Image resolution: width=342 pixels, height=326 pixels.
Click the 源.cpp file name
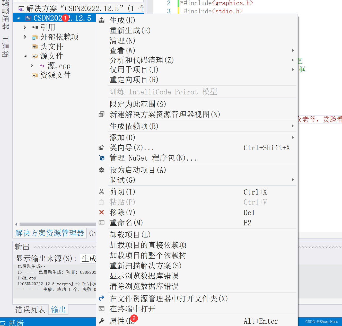(x=59, y=66)
